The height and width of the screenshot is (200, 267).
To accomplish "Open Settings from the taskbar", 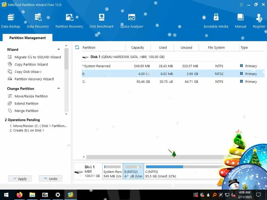I will (x=58, y=195).
